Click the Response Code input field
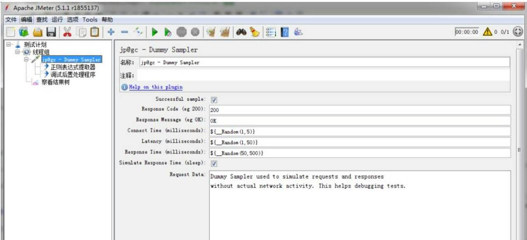 click(359, 110)
